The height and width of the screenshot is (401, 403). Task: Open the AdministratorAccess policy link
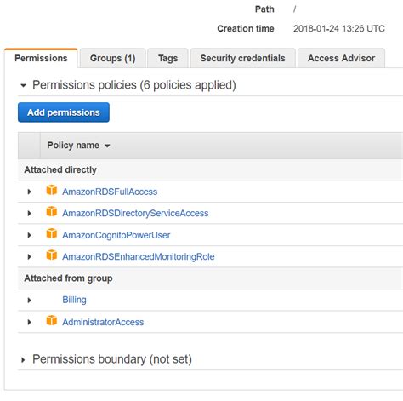tap(103, 322)
